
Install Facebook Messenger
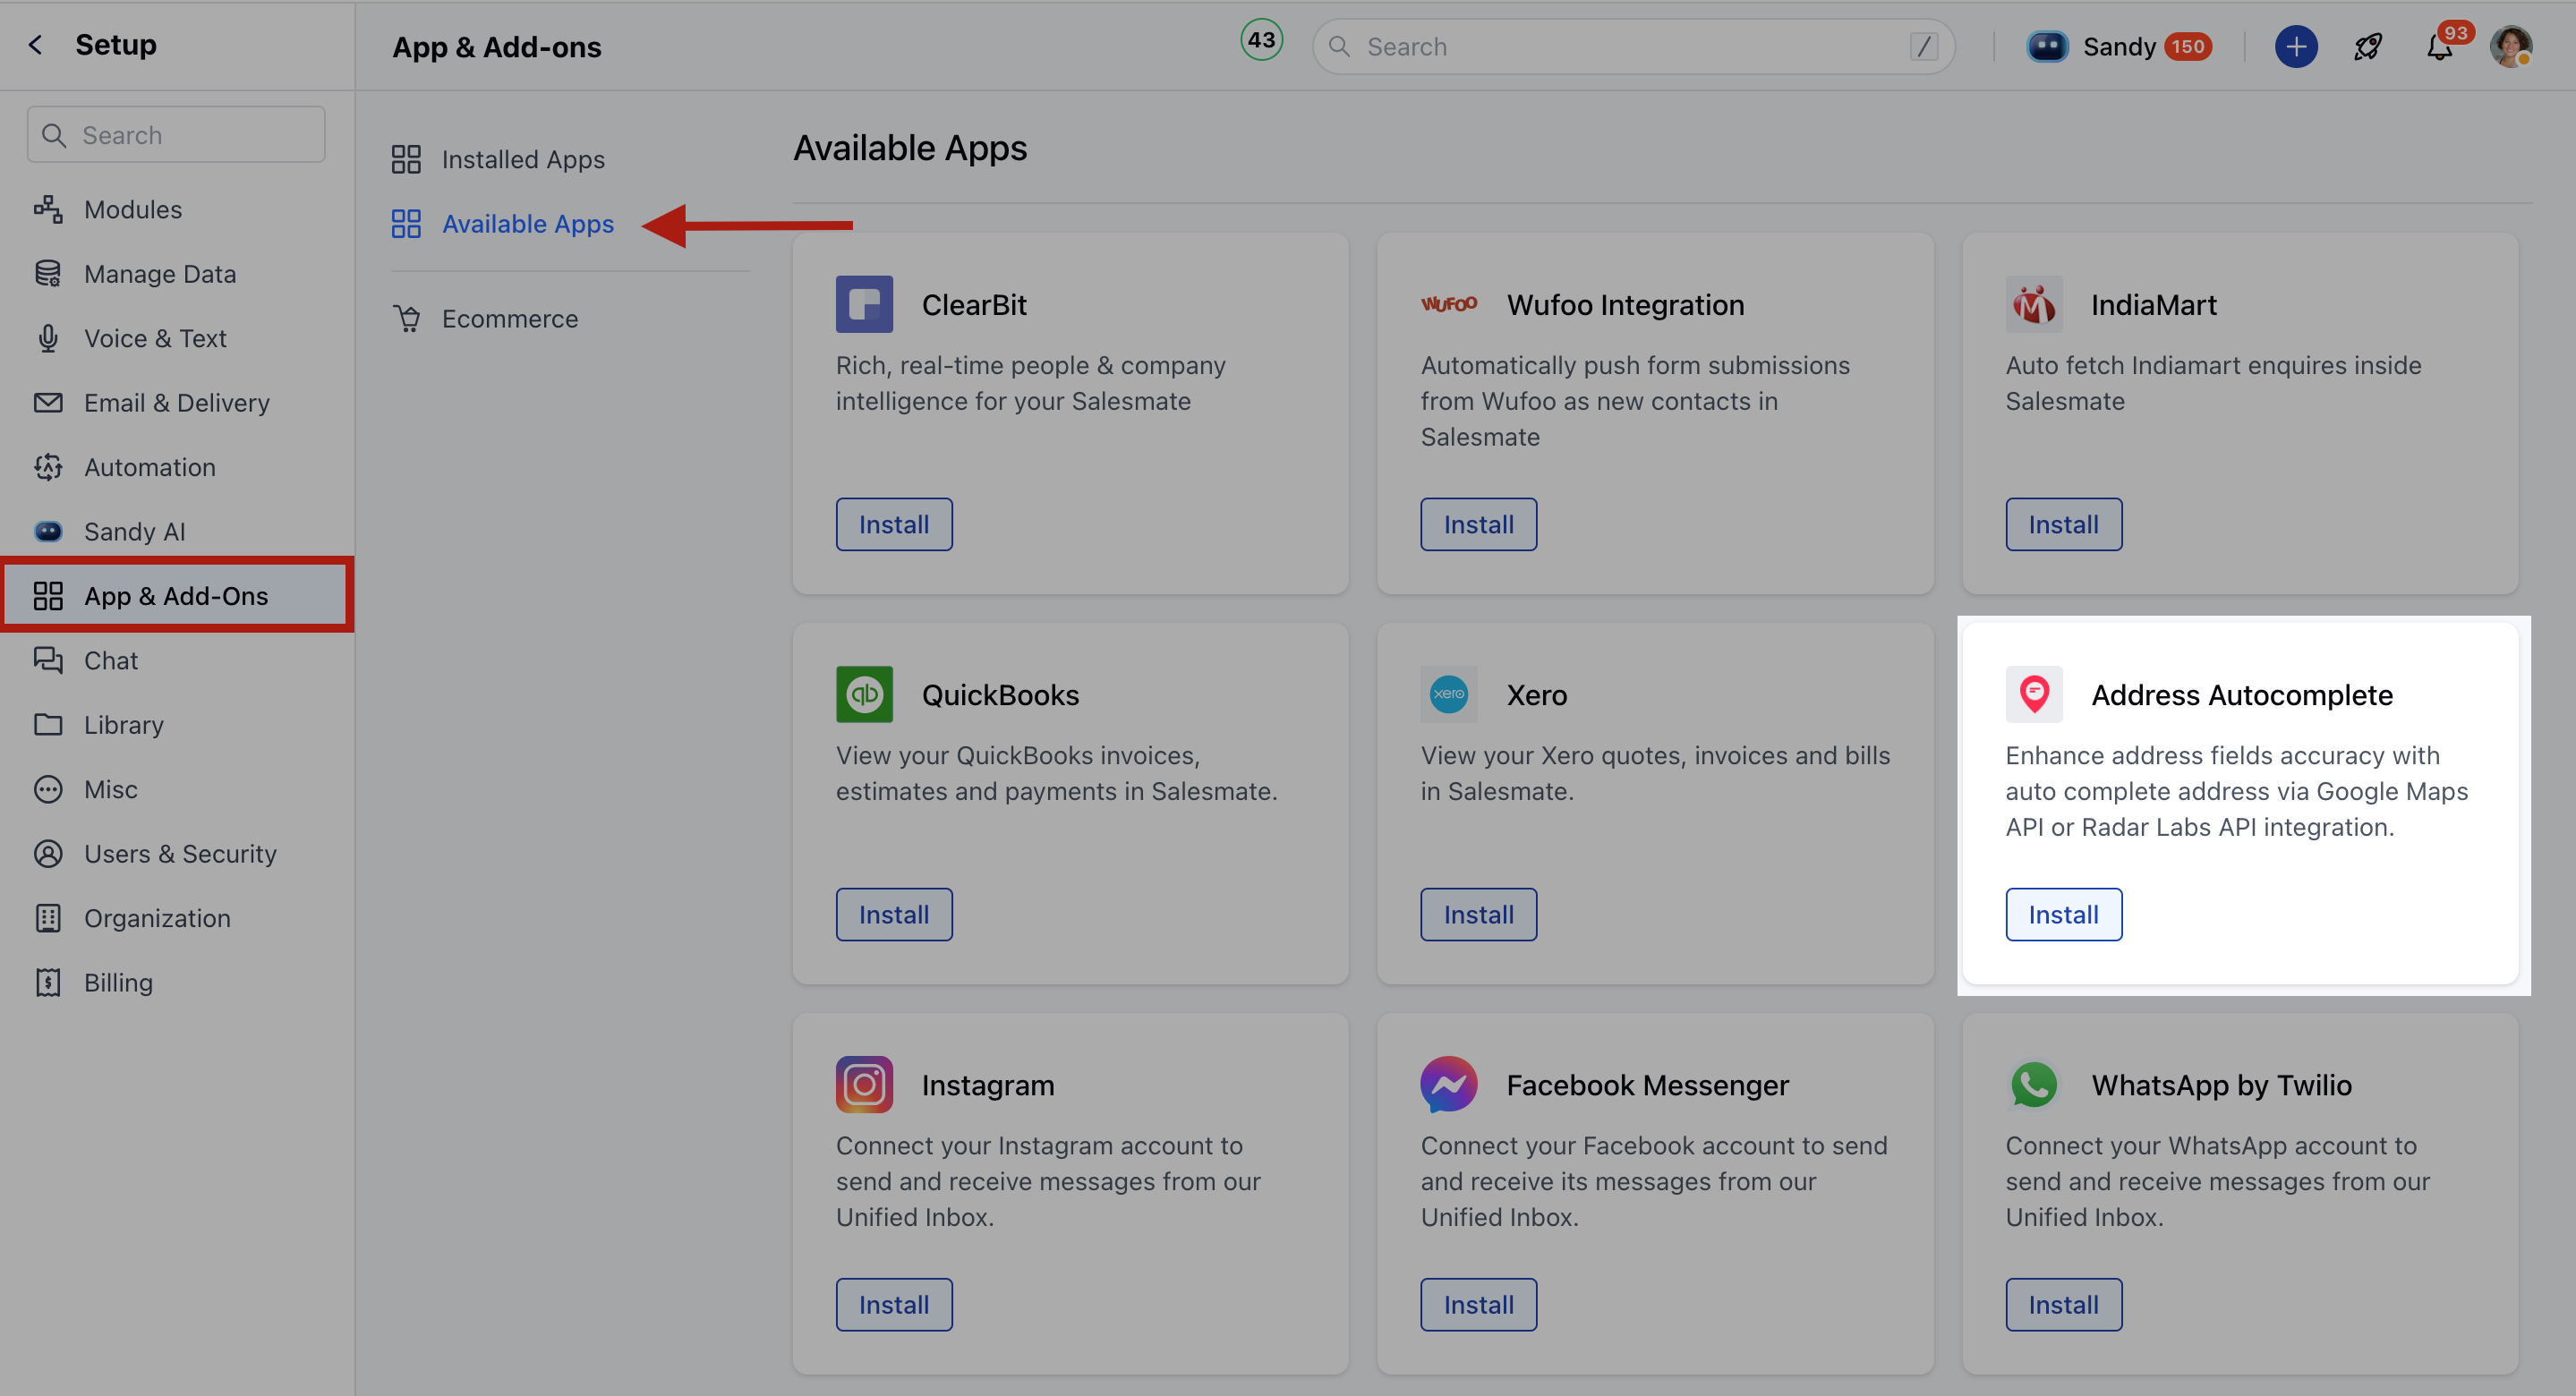(1479, 1304)
